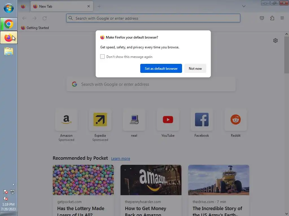Go back one page

coord(24,18)
